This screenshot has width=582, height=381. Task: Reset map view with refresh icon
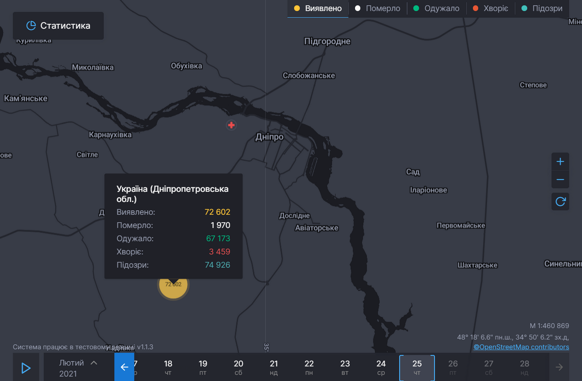click(560, 201)
